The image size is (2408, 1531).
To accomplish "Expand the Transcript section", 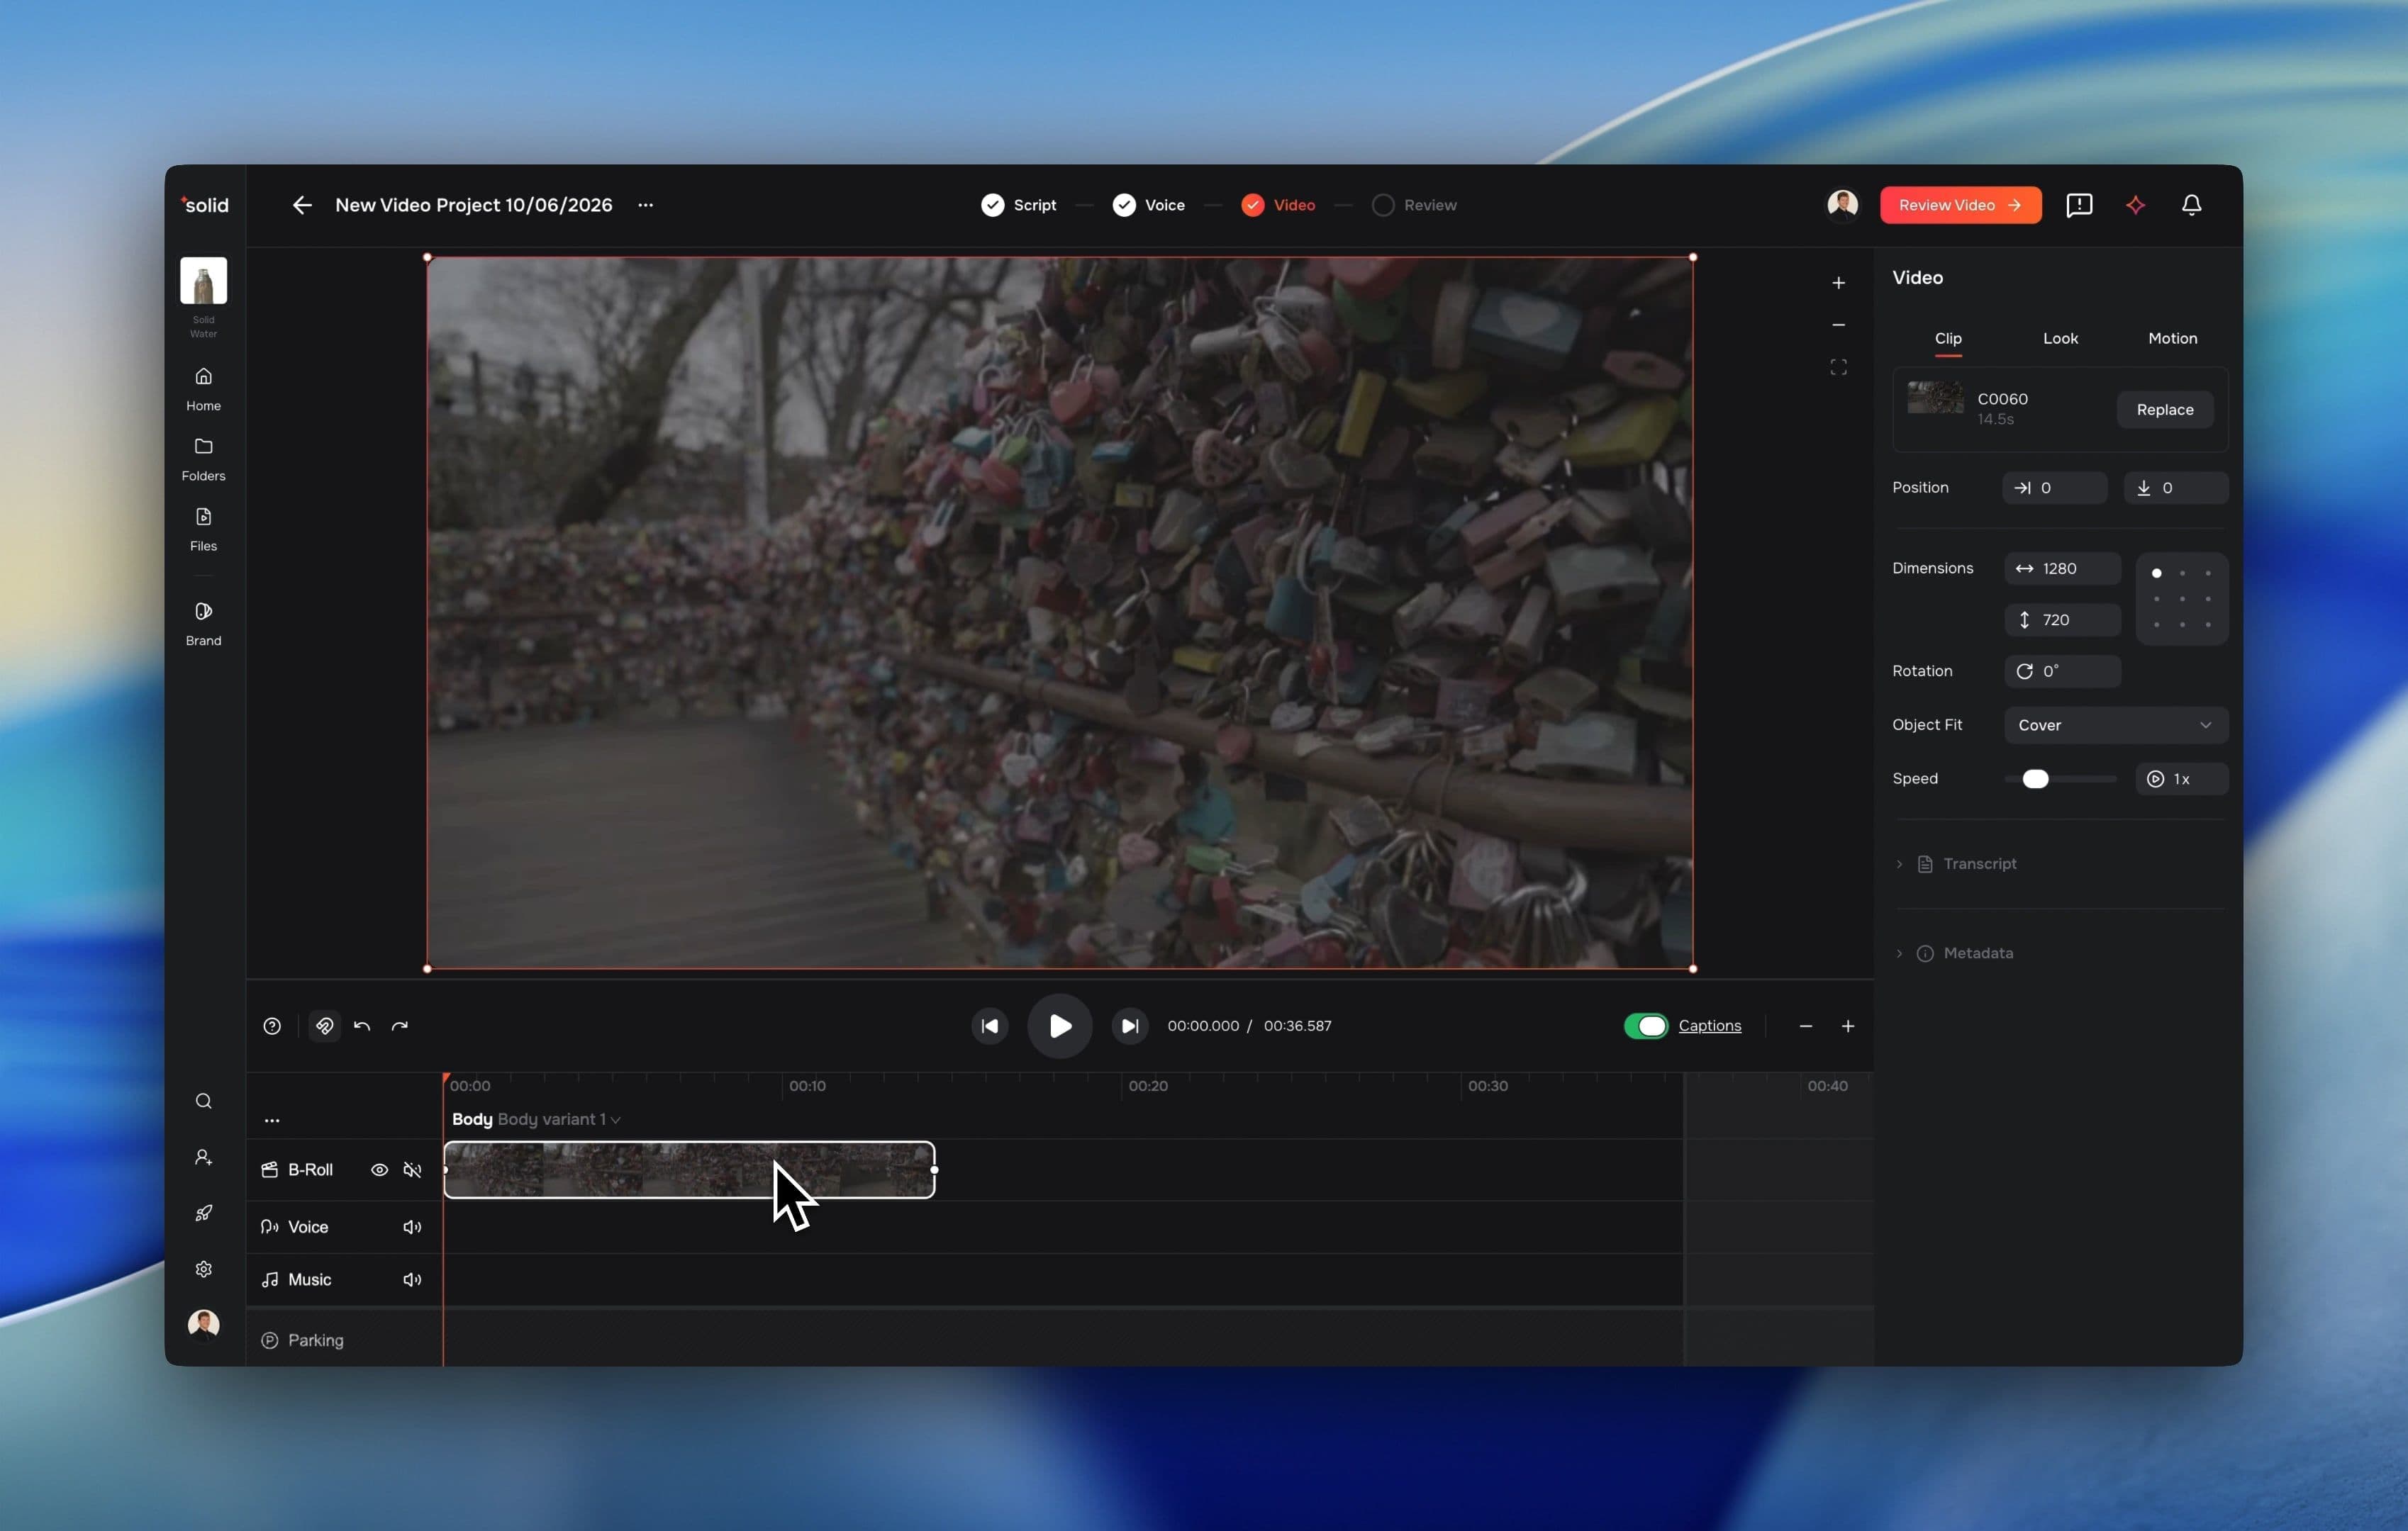I will [1956, 865].
